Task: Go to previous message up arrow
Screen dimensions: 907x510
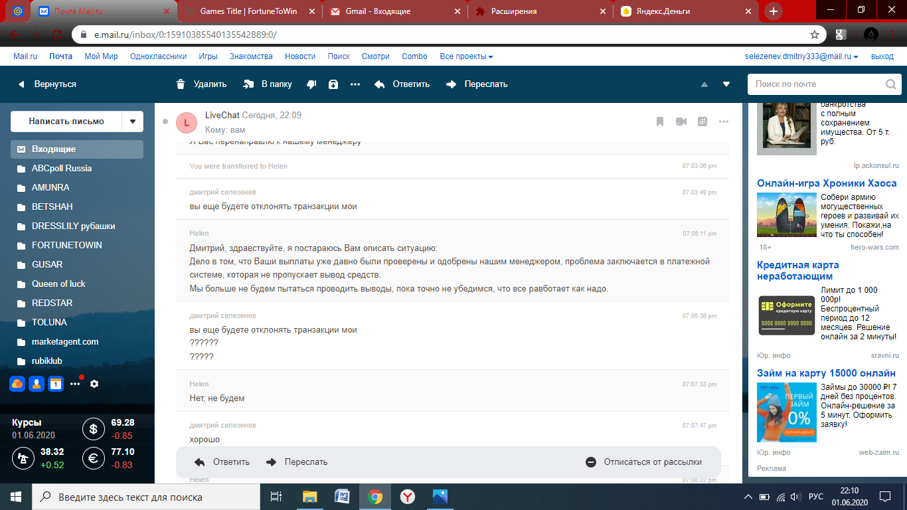Action: pyautogui.click(x=704, y=84)
